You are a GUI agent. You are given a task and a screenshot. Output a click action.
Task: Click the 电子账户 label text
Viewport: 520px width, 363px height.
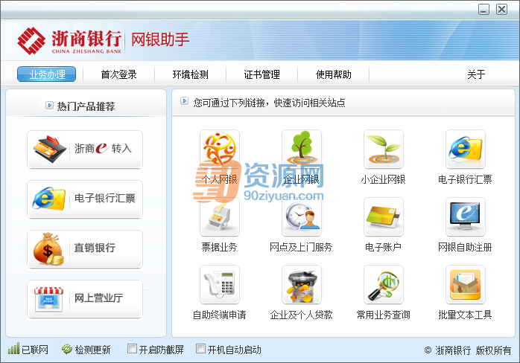pyautogui.click(x=384, y=247)
